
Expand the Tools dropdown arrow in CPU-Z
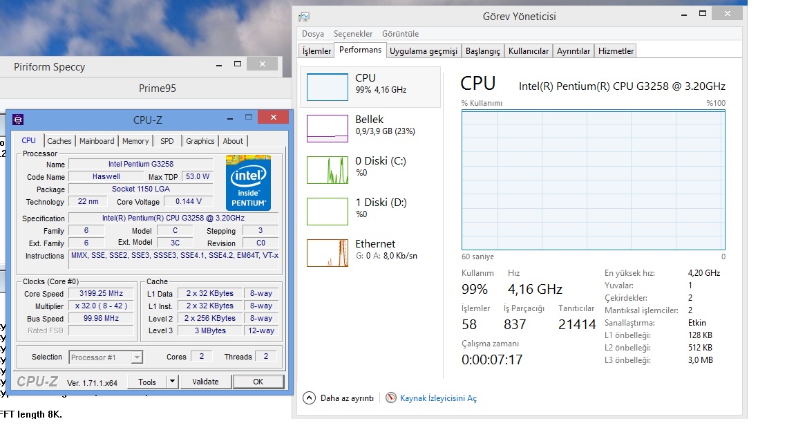tap(173, 382)
